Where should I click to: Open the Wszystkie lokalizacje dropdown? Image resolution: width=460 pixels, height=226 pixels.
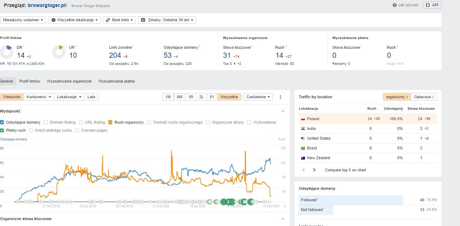(75, 20)
